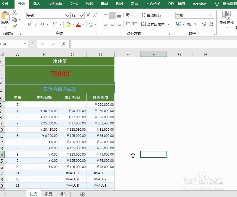Select the 轿车 sheet tab

pos(63,194)
